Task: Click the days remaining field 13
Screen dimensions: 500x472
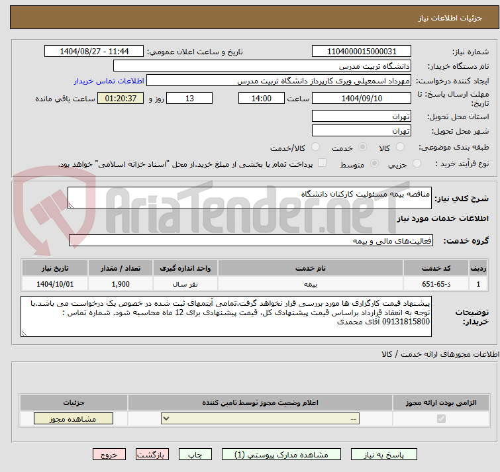Action: point(189,98)
